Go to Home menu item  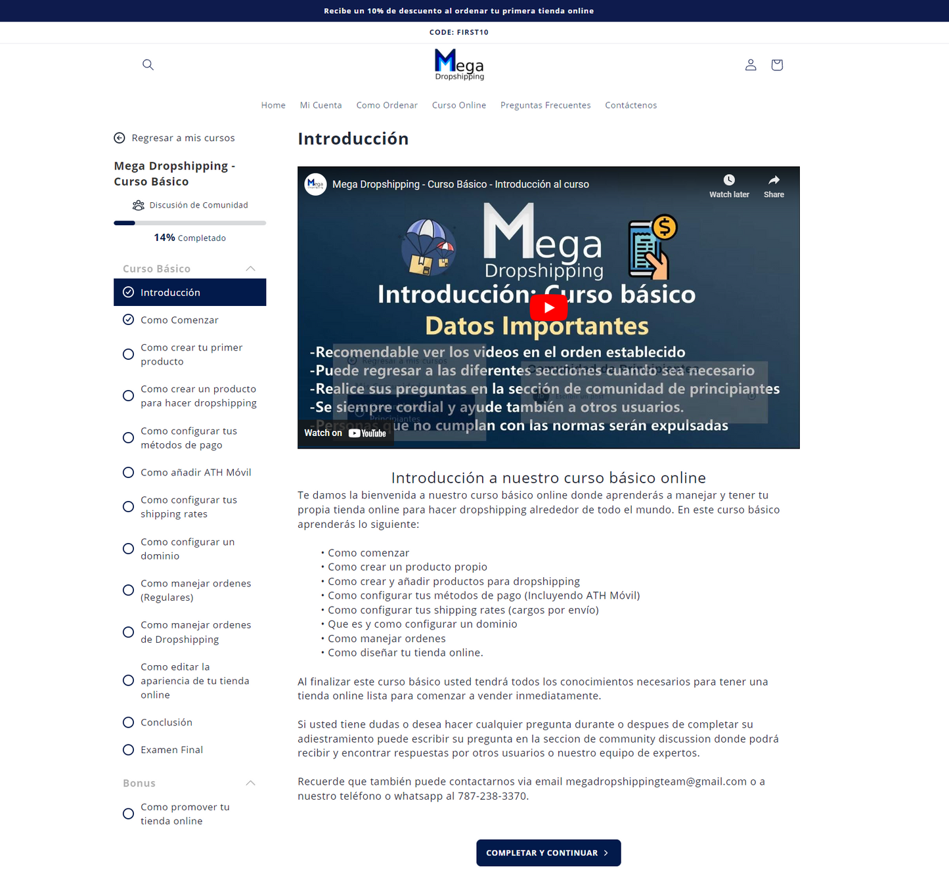273,105
